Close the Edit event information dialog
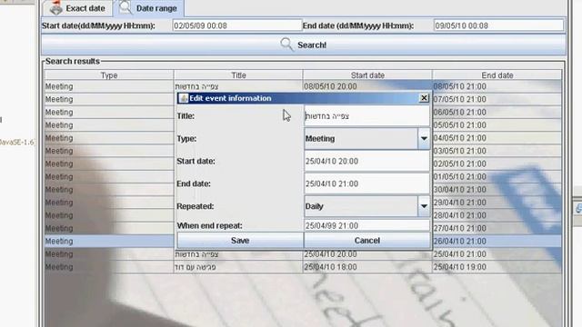 424,98
